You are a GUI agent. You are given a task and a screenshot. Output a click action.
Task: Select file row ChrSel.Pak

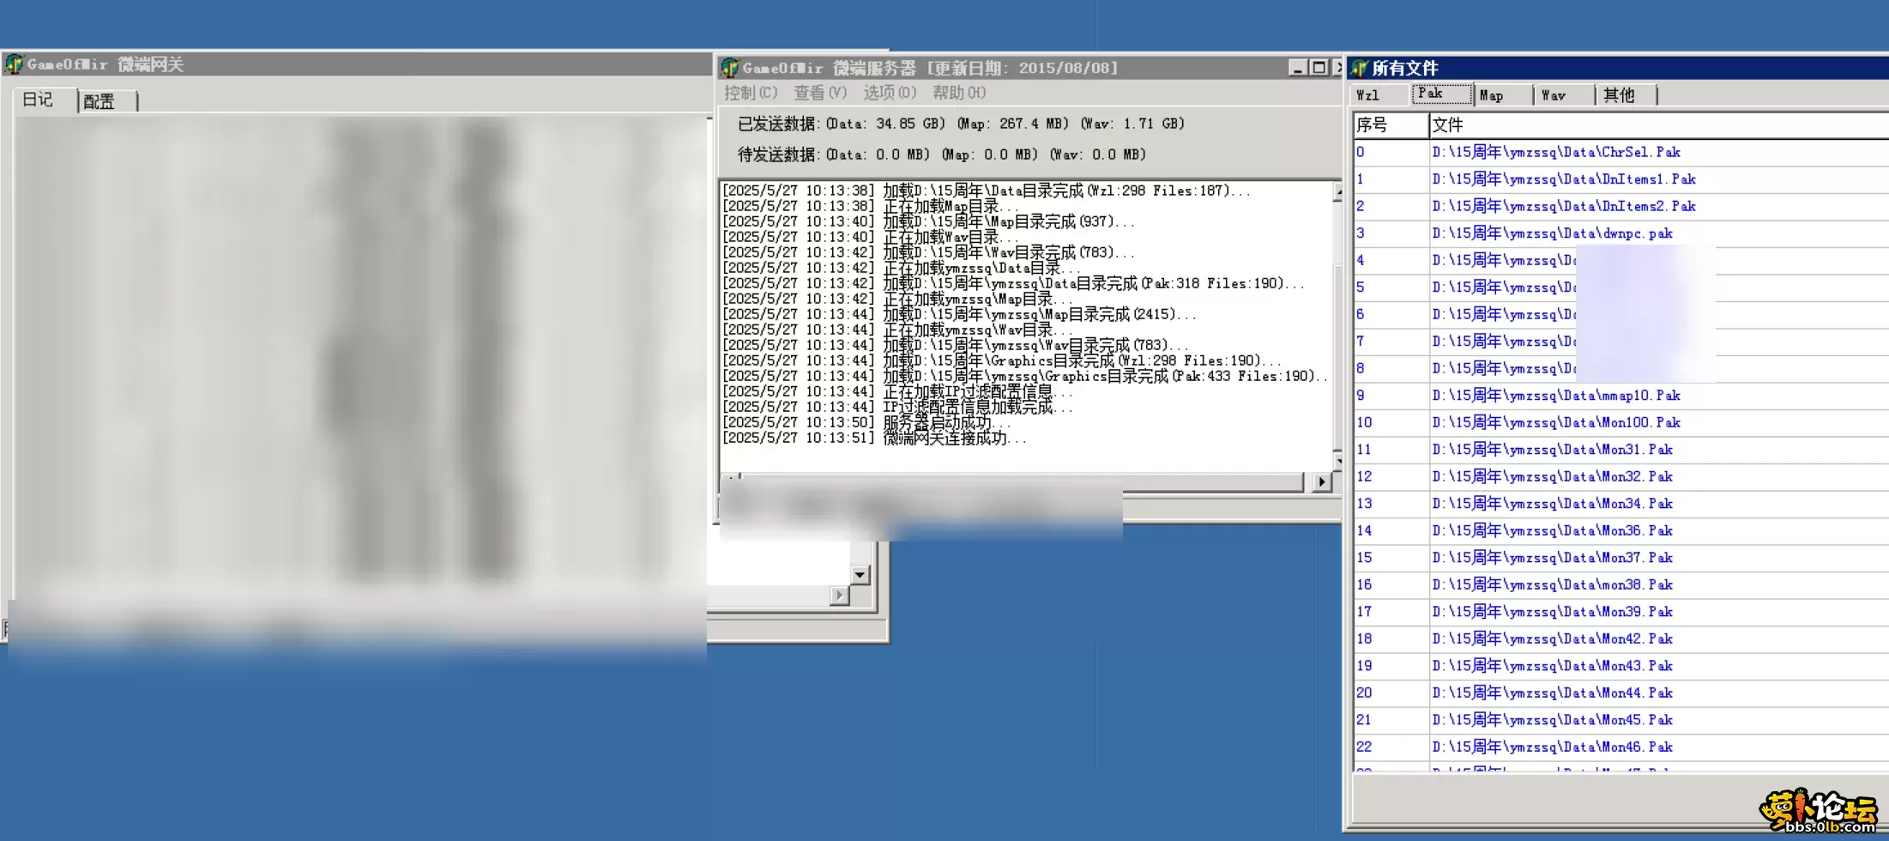click(1621, 152)
